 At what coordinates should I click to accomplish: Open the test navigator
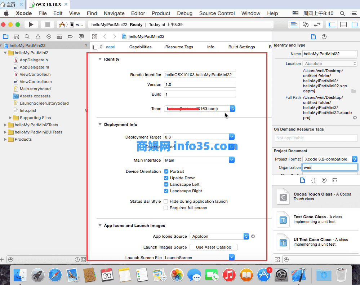[49, 36]
